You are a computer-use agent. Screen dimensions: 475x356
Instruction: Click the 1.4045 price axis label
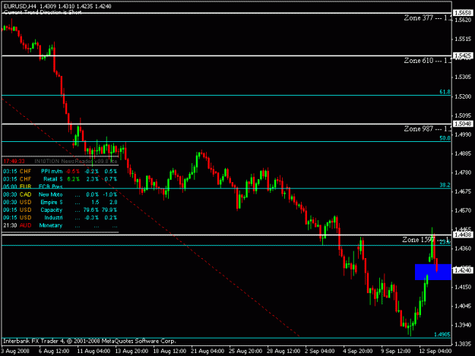tap(464, 306)
